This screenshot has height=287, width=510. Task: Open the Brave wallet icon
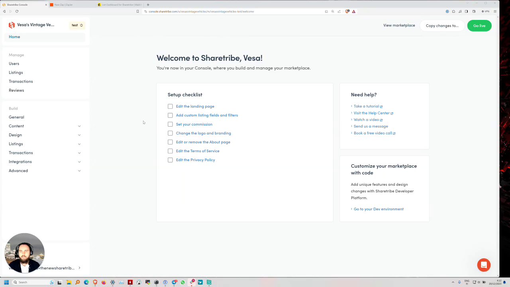(x=474, y=11)
